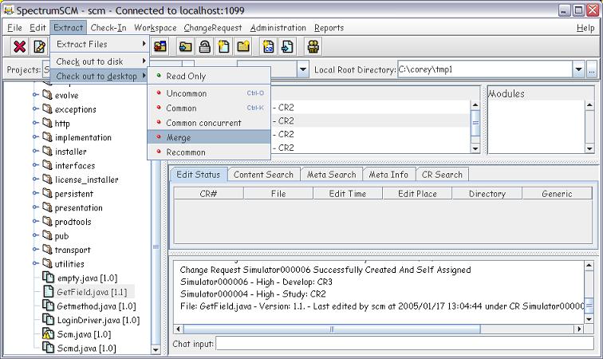Click the empty.java file icon
Viewport: 603px width, 359px height.
pyautogui.click(x=48, y=277)
